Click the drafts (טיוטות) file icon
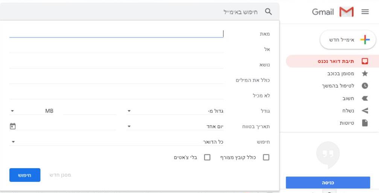Image resolution: width=379 pixels, height=193 pixels. [364, 123]
